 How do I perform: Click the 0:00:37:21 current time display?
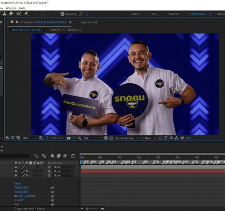(x=57, y=138)
